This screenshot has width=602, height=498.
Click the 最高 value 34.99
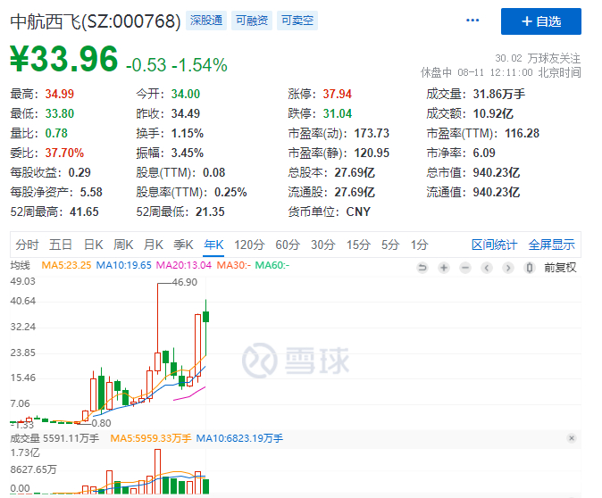click(60, 94)
